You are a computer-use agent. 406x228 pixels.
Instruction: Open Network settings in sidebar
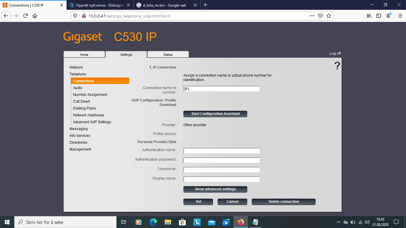[x=76, y=67]
